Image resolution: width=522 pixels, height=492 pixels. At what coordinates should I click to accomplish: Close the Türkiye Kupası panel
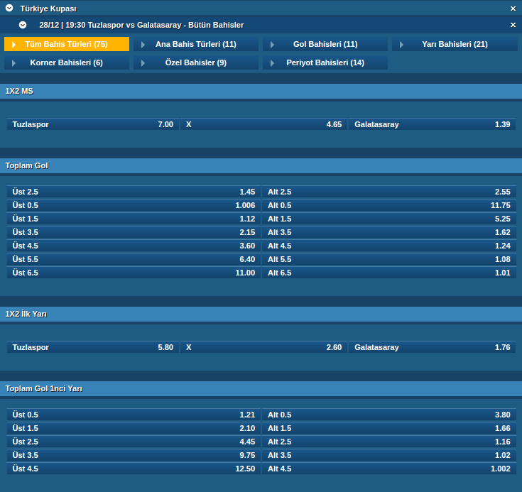pos(513,9)
